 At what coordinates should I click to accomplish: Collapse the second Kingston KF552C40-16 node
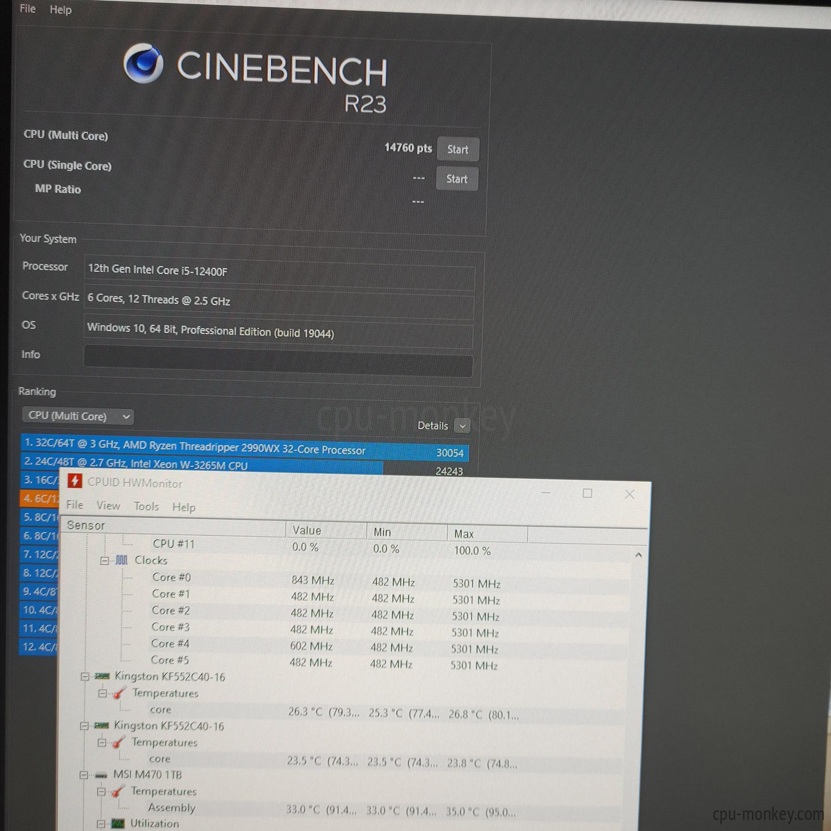(84, 726)
